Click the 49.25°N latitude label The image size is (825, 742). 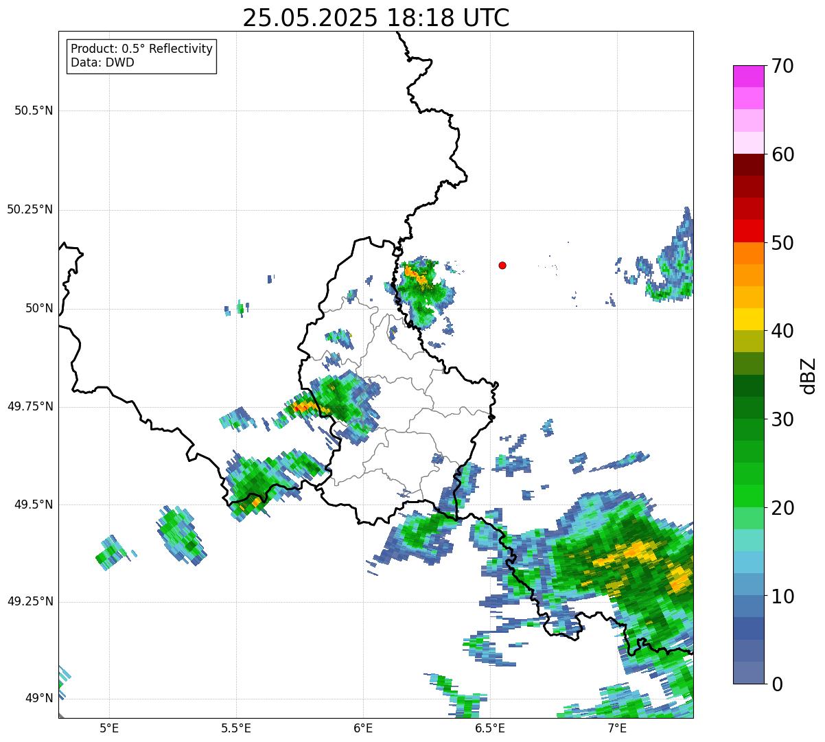(x=30, y=601)
